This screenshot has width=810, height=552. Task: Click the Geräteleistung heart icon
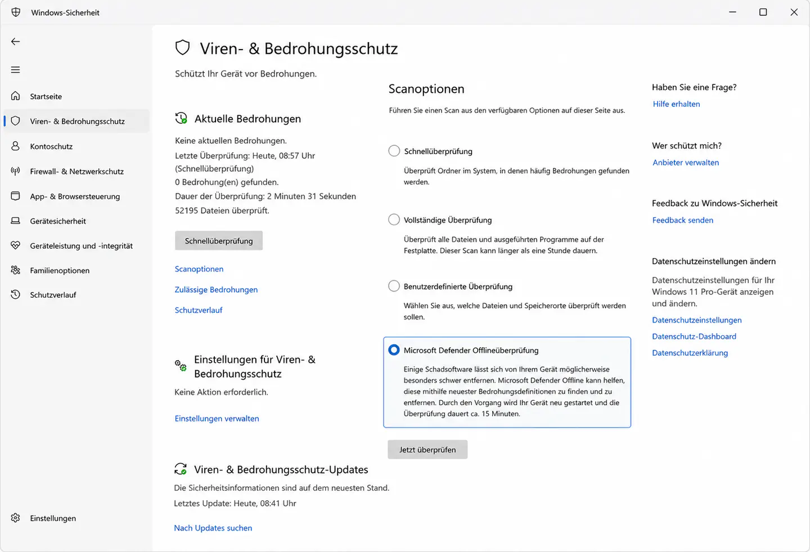click(16, 246)
